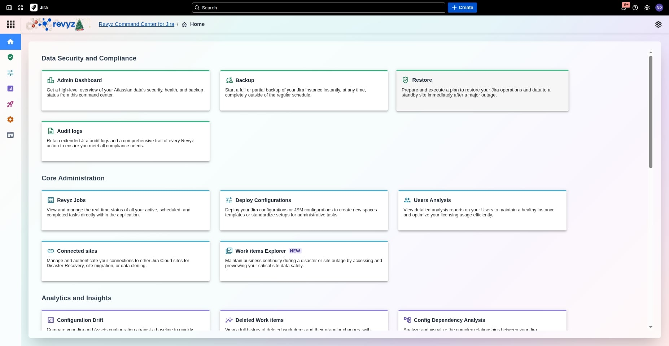This screenshot has height=346, width=669.
Task: Click the Jira search field
Action: pyautogui.click(x=319, y=8)
